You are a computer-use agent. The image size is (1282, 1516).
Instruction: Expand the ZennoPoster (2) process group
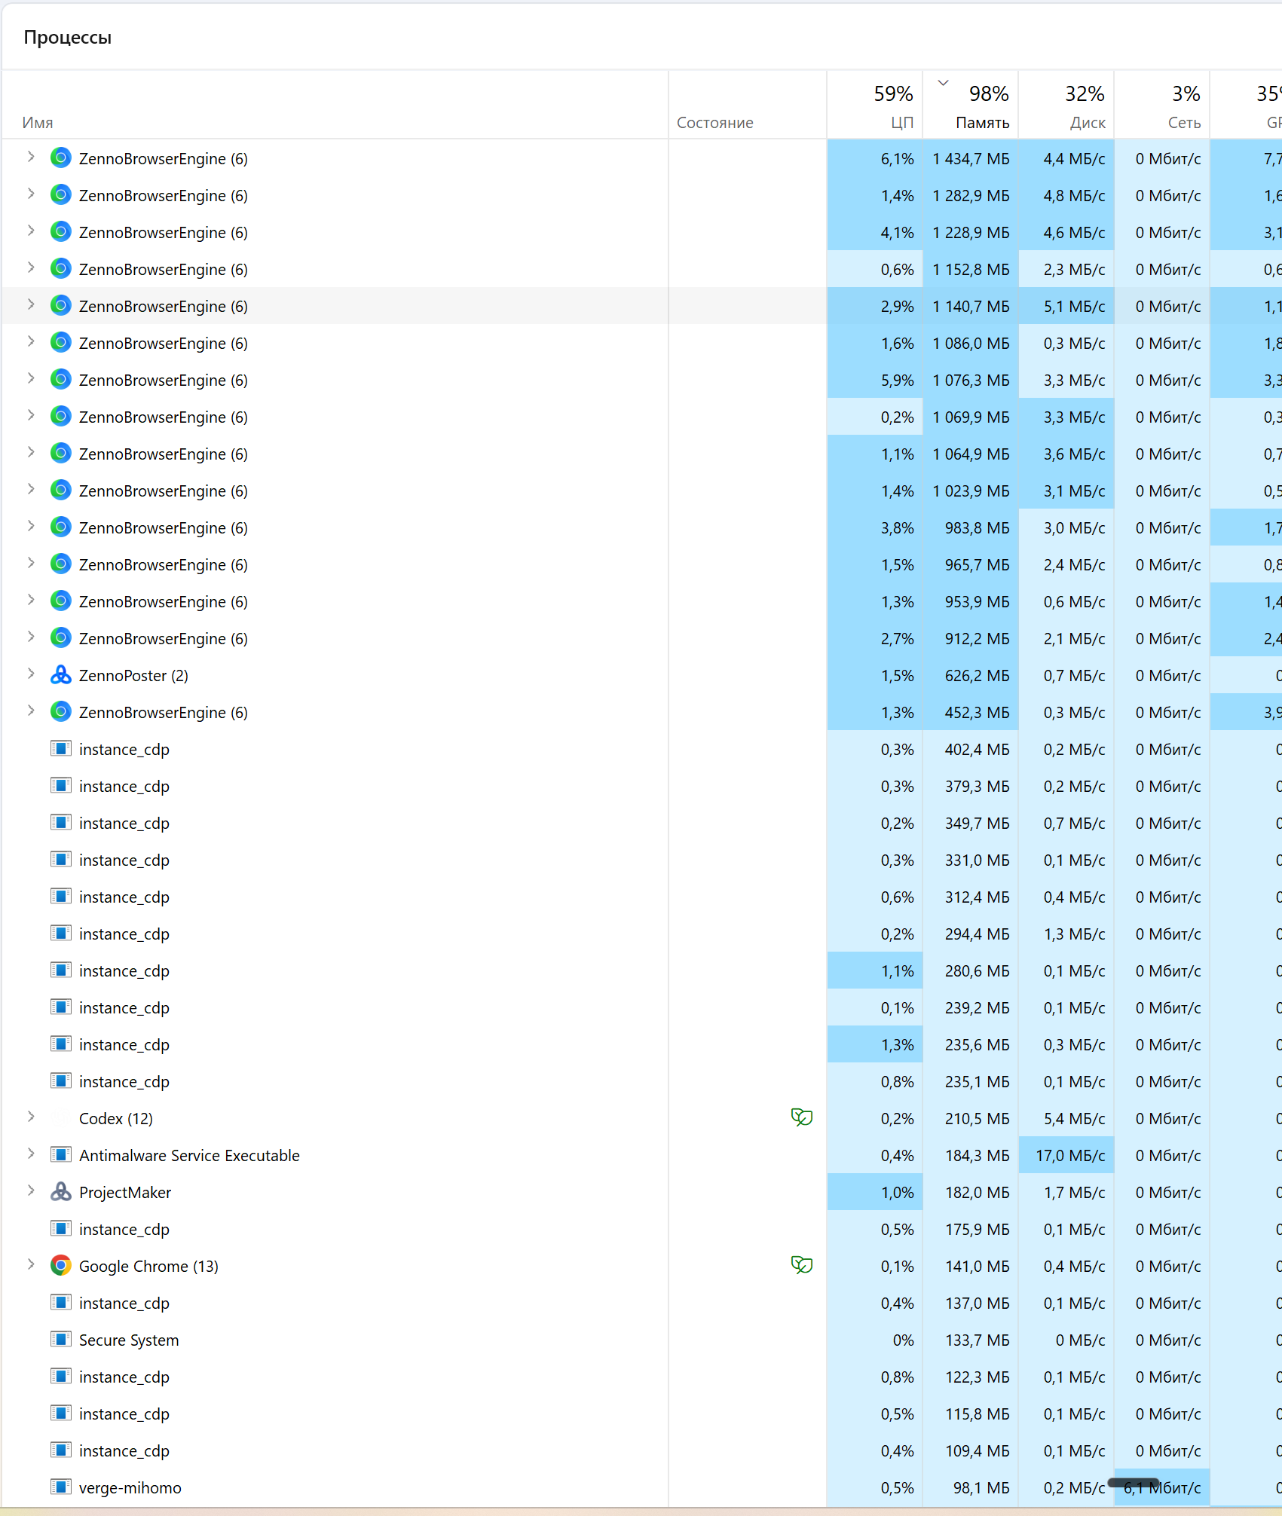pyautogui.click(x=31, y=674)
